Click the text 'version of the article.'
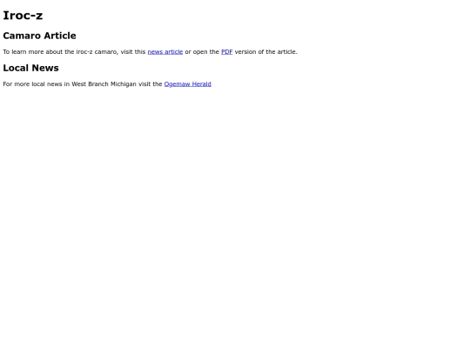This screenshot has height=352, width=470. pyautogui.click(x=266, y=52)
